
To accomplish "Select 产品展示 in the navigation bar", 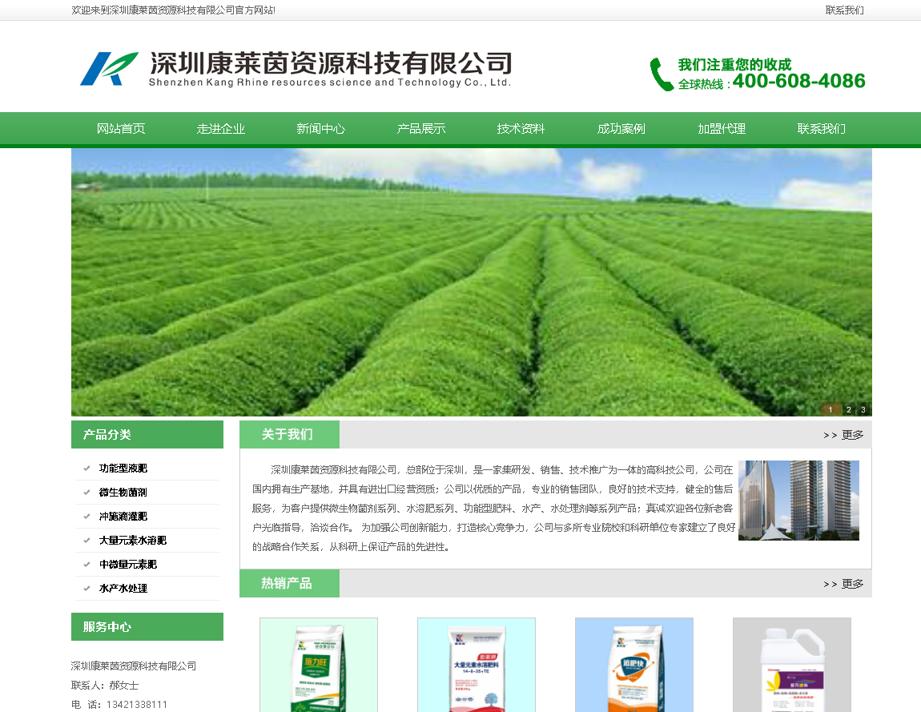I will [x=421, y=129].
